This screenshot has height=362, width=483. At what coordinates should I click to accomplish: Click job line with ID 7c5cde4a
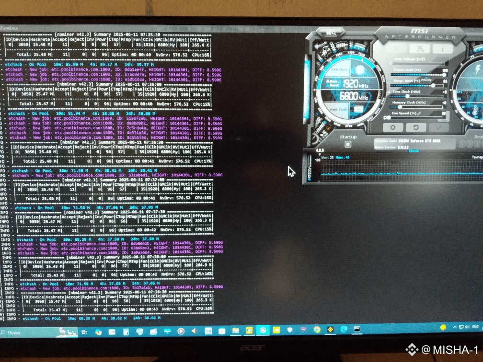(115, 128)
